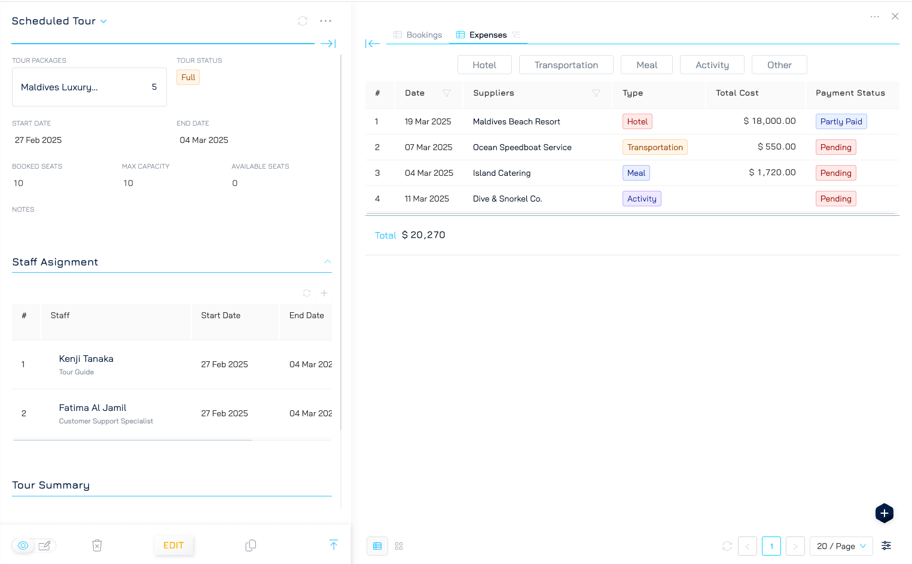Click the staff table horizontal scrollbar
Image resolution: width=912 pixels, height=564 pixels.
tap(132, 440)
